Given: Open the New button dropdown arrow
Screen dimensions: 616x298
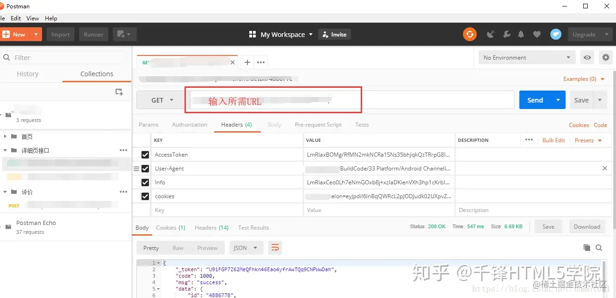Looking at the screenshot, I should tap(36, 35).
